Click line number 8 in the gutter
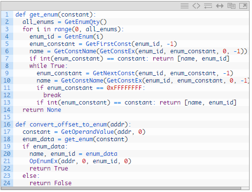 tap(7, 66)
